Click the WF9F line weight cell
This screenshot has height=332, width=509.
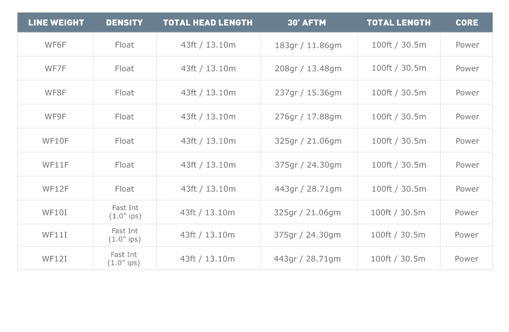[x=55, y=117]
